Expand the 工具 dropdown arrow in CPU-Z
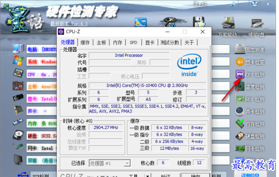 click(x=147, y=176)
